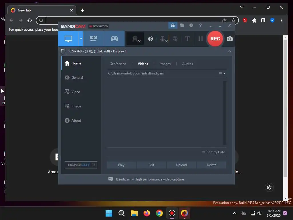Open Firefox from taskbar
The width and height of the screenshot is (293, 220).
pos(147,213)
